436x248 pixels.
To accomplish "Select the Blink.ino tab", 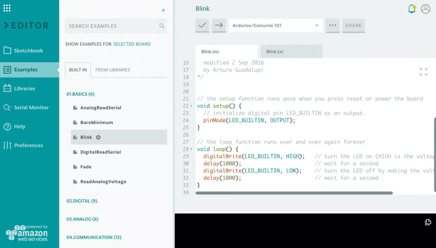I will click(x=226, y=52).
